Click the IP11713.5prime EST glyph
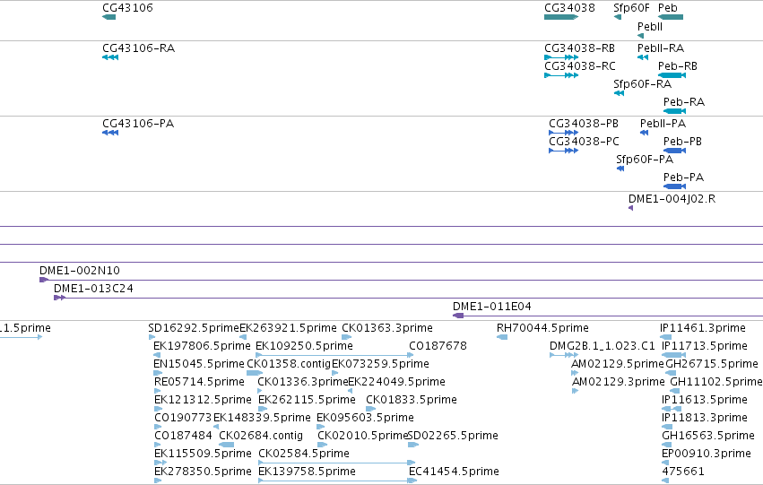 pyautogui.click(x=673, y=355)
